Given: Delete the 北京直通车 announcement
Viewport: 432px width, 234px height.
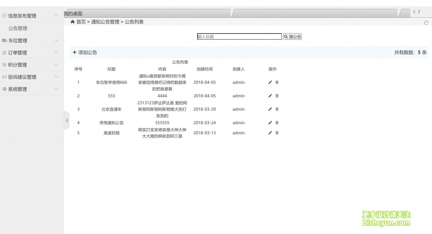Looking at the screenshot, I should [x=277, y=109].
